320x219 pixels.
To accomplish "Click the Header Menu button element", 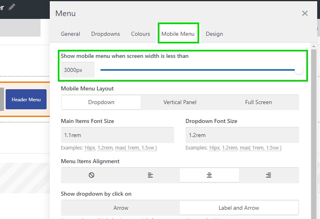I will point(26,99).
